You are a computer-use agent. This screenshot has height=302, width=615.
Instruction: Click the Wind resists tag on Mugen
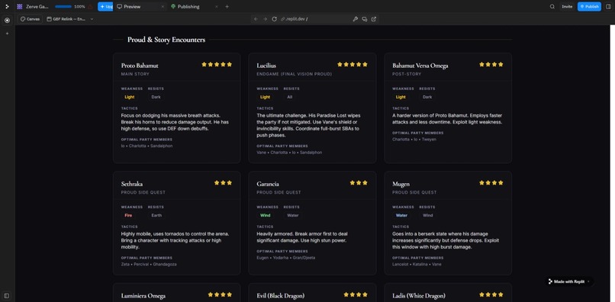428,215
